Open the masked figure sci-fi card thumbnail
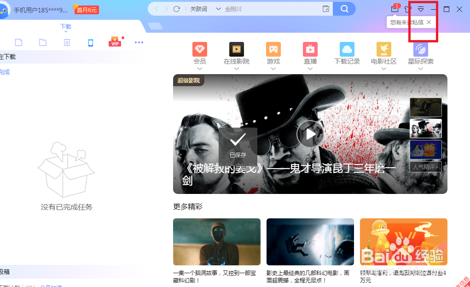470x287 pixels. [x=217, y=242]
